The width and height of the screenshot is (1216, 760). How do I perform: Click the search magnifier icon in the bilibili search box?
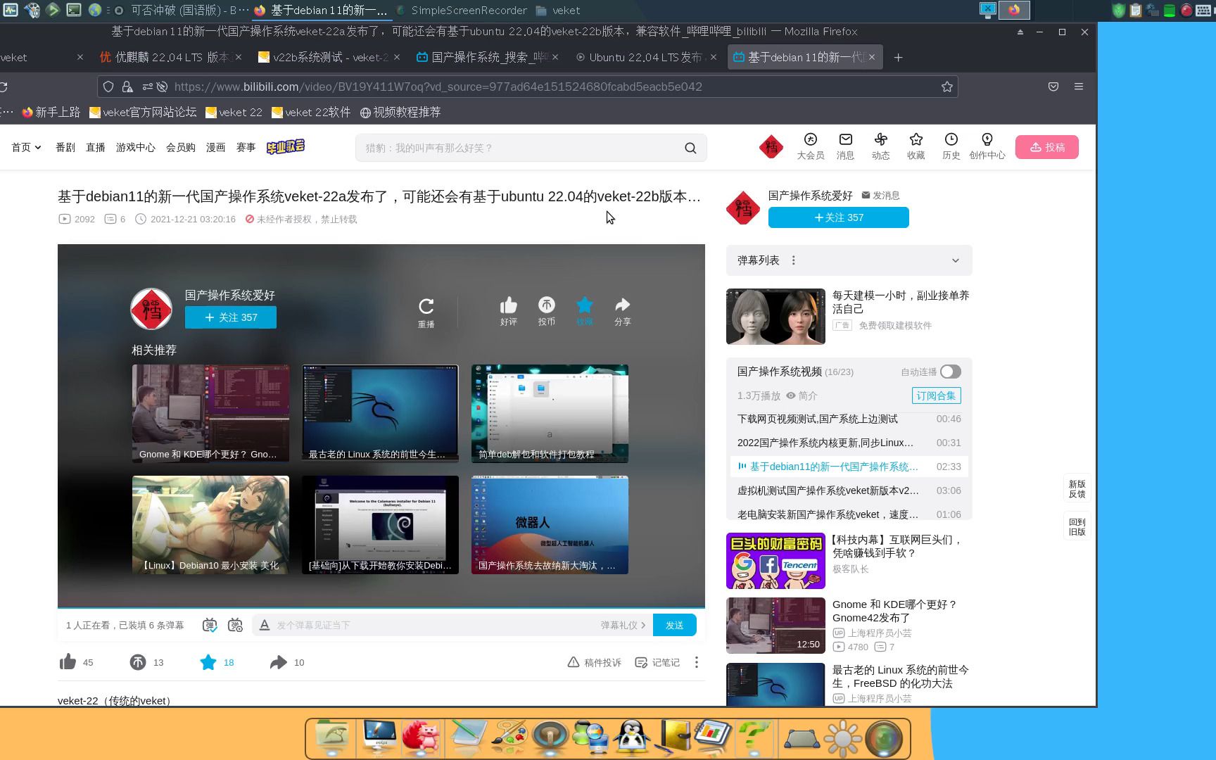(690, 148)
